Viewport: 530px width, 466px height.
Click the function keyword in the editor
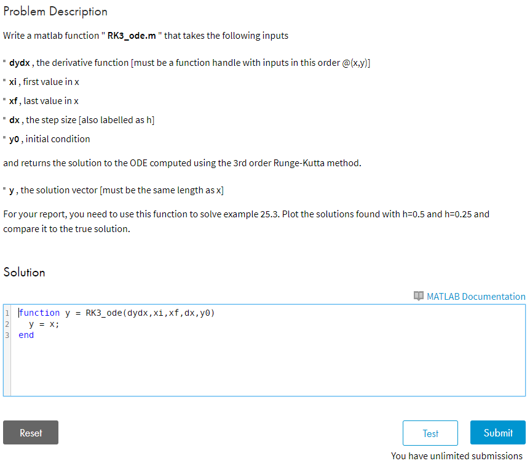click(x=39, y=313)
